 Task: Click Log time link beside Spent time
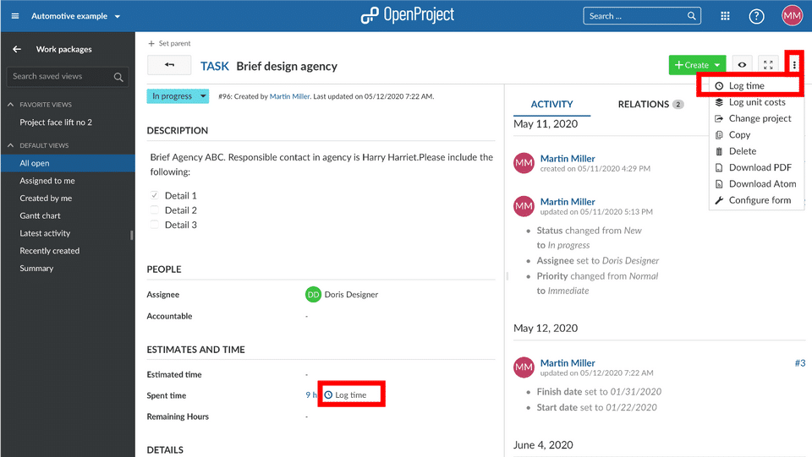click(345, 395)
